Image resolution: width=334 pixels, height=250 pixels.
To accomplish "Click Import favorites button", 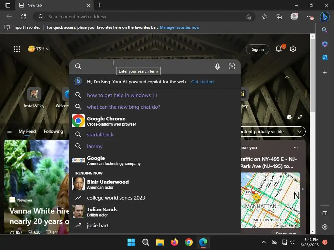I will [x=22, y=27].
